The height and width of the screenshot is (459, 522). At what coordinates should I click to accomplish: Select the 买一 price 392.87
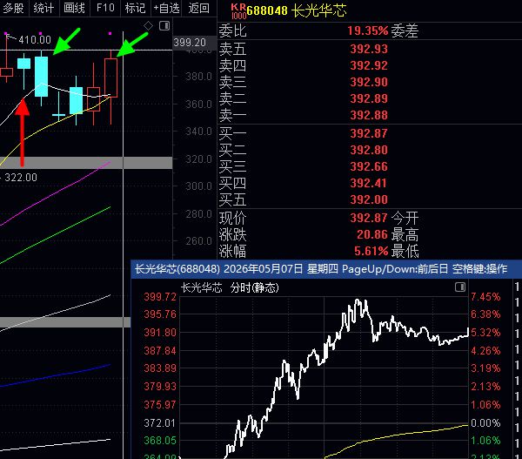(x=369, y=133)
